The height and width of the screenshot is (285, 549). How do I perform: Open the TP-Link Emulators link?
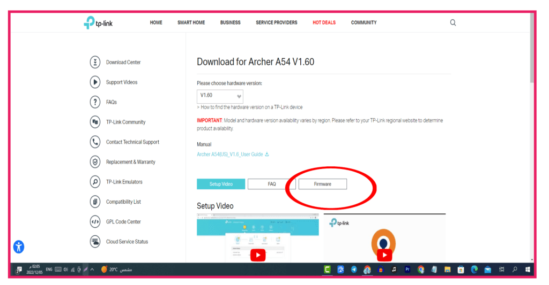click(124, 182)
